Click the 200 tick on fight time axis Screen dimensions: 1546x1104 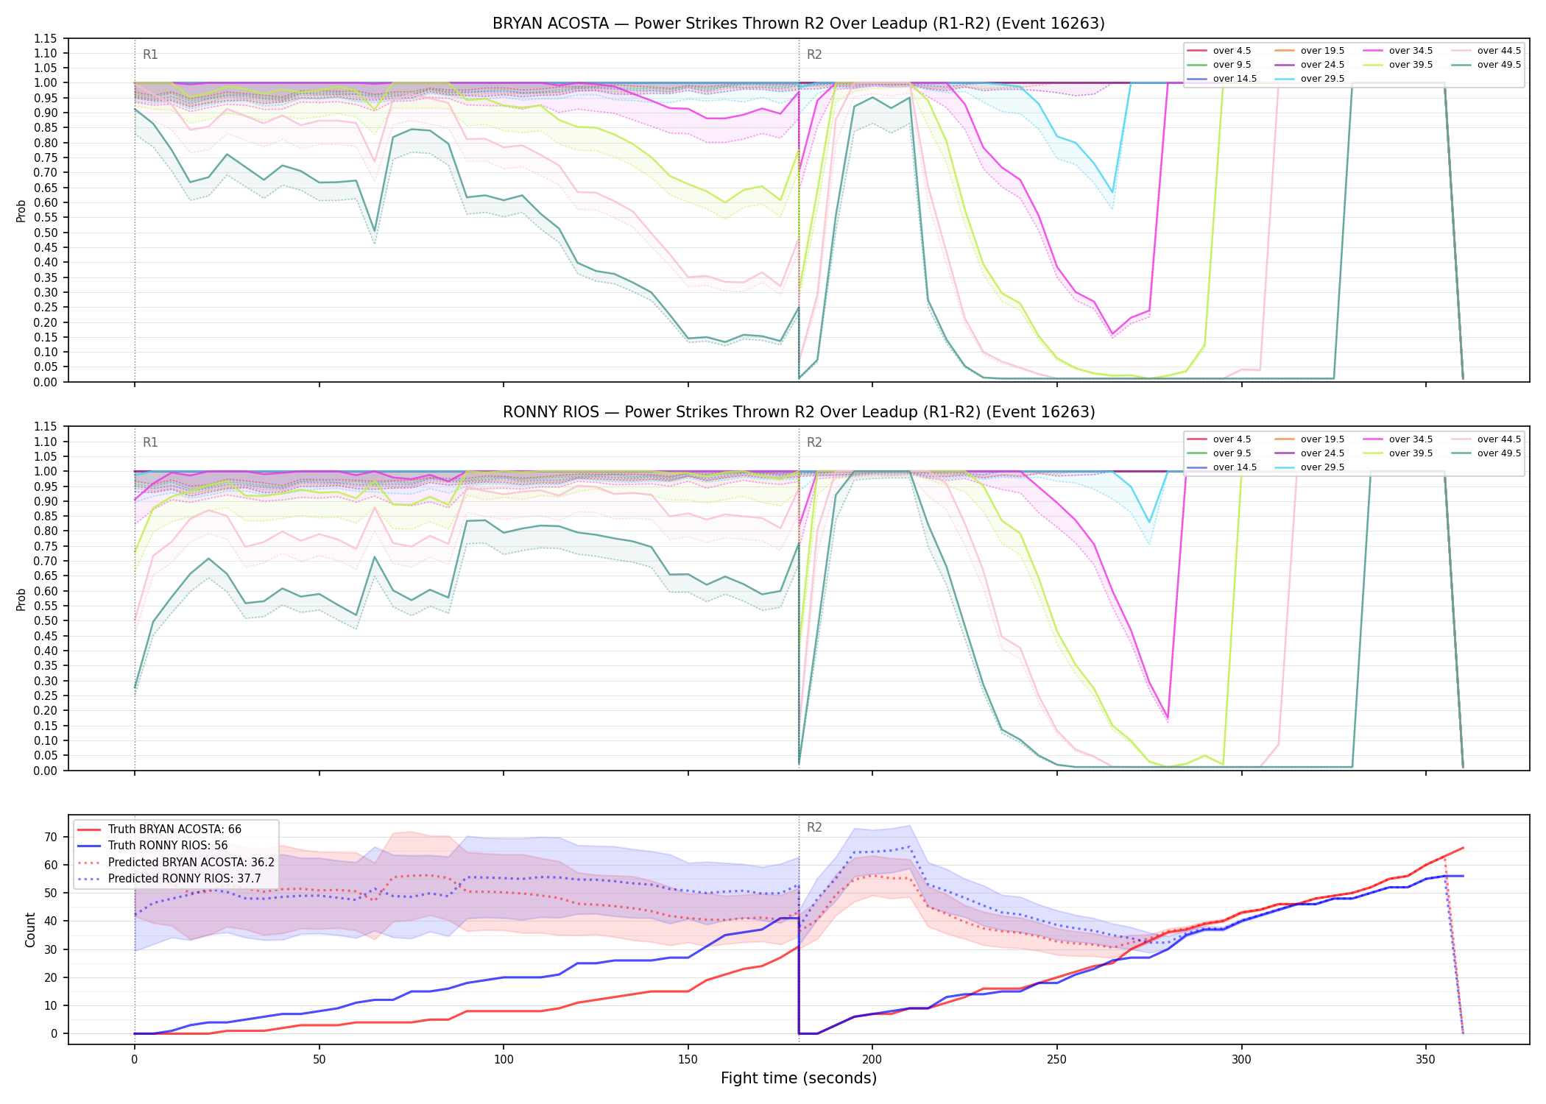(872, 1060)
